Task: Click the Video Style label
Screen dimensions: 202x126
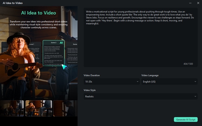Action: (x=90, y=90)
